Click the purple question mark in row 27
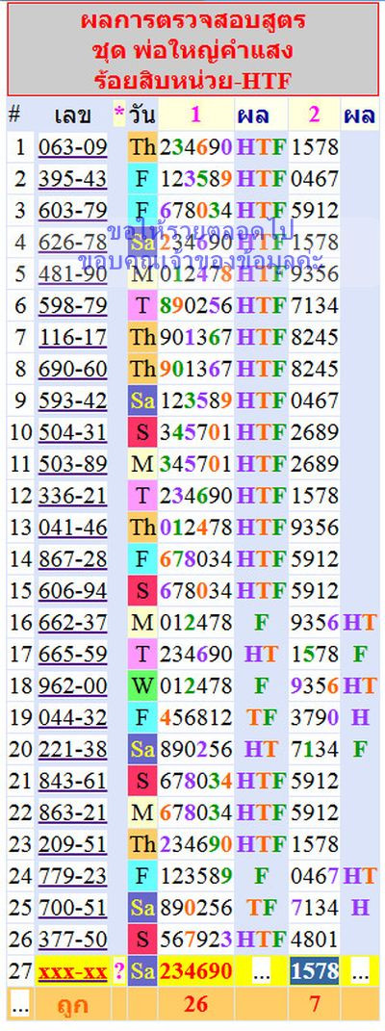This screenshot has width=385, height=1031. tap(119, 970)
